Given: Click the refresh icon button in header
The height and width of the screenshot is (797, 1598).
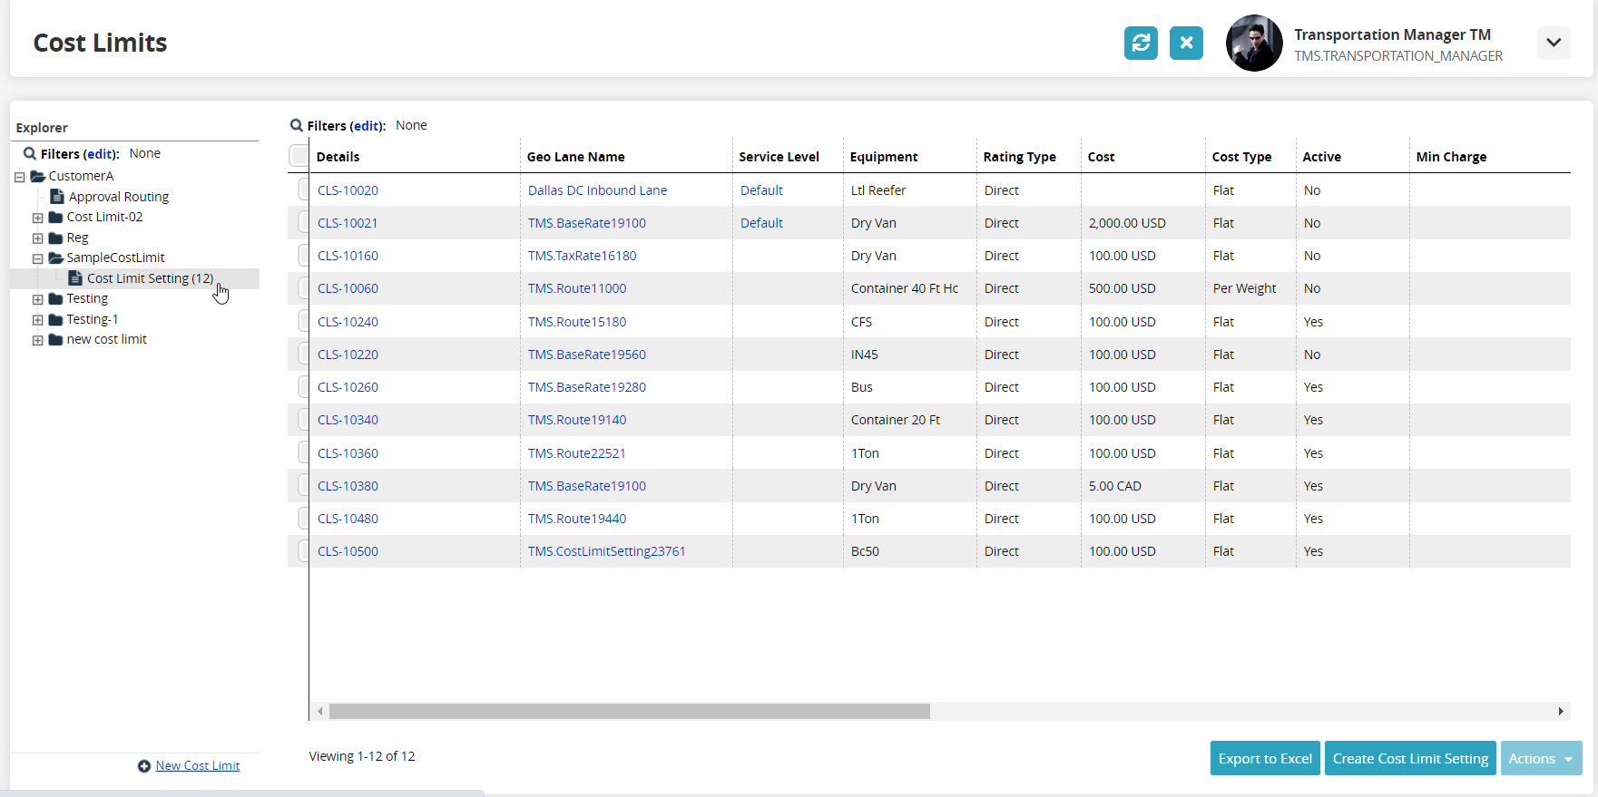Looking at the screenshot, I should (x=1141, y=43).
